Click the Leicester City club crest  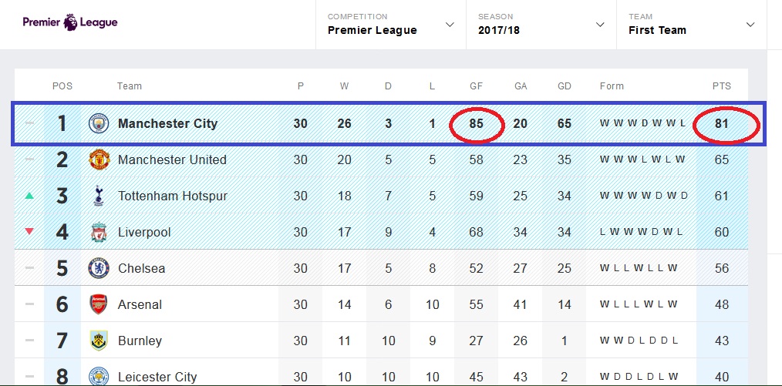click(x=98, y=376)
